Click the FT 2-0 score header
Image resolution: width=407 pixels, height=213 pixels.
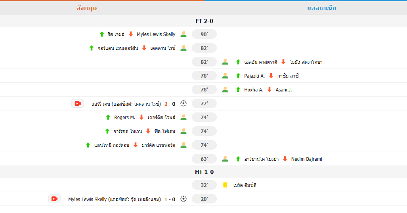click(204, 21)
